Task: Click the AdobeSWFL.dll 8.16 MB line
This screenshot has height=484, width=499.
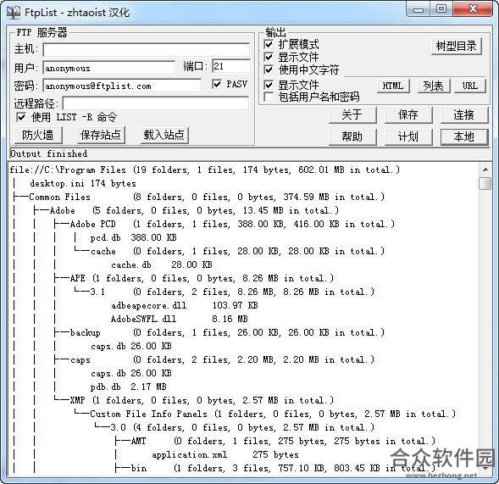Action: coord(179,319)
